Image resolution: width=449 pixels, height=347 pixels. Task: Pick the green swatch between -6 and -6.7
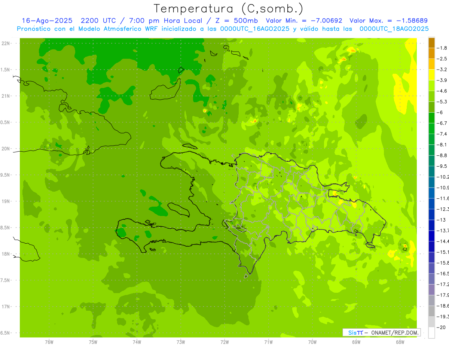point(431,118)
